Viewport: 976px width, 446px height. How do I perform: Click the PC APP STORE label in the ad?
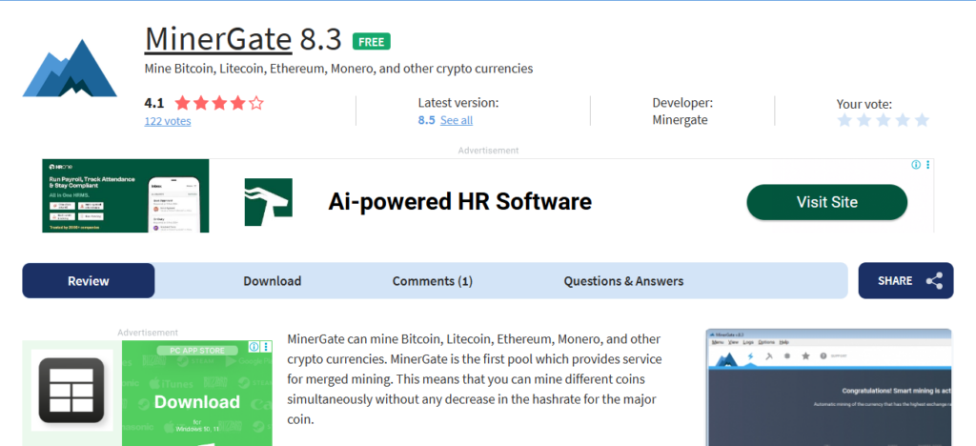click(196, 350)
